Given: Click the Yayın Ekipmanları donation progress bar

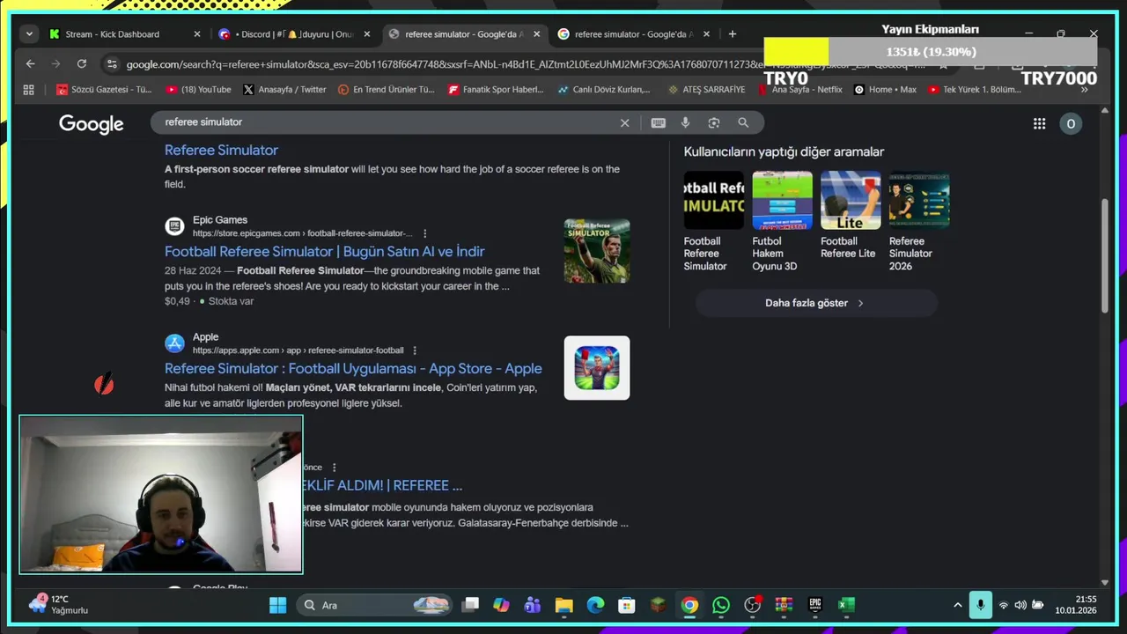Looking at the screenshot, I should [930, 52].
